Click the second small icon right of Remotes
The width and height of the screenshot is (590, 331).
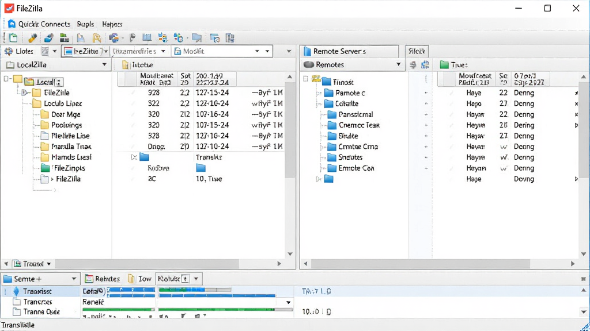tap(425, 64)
